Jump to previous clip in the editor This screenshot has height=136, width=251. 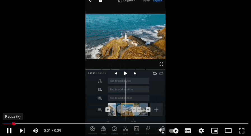116,73
